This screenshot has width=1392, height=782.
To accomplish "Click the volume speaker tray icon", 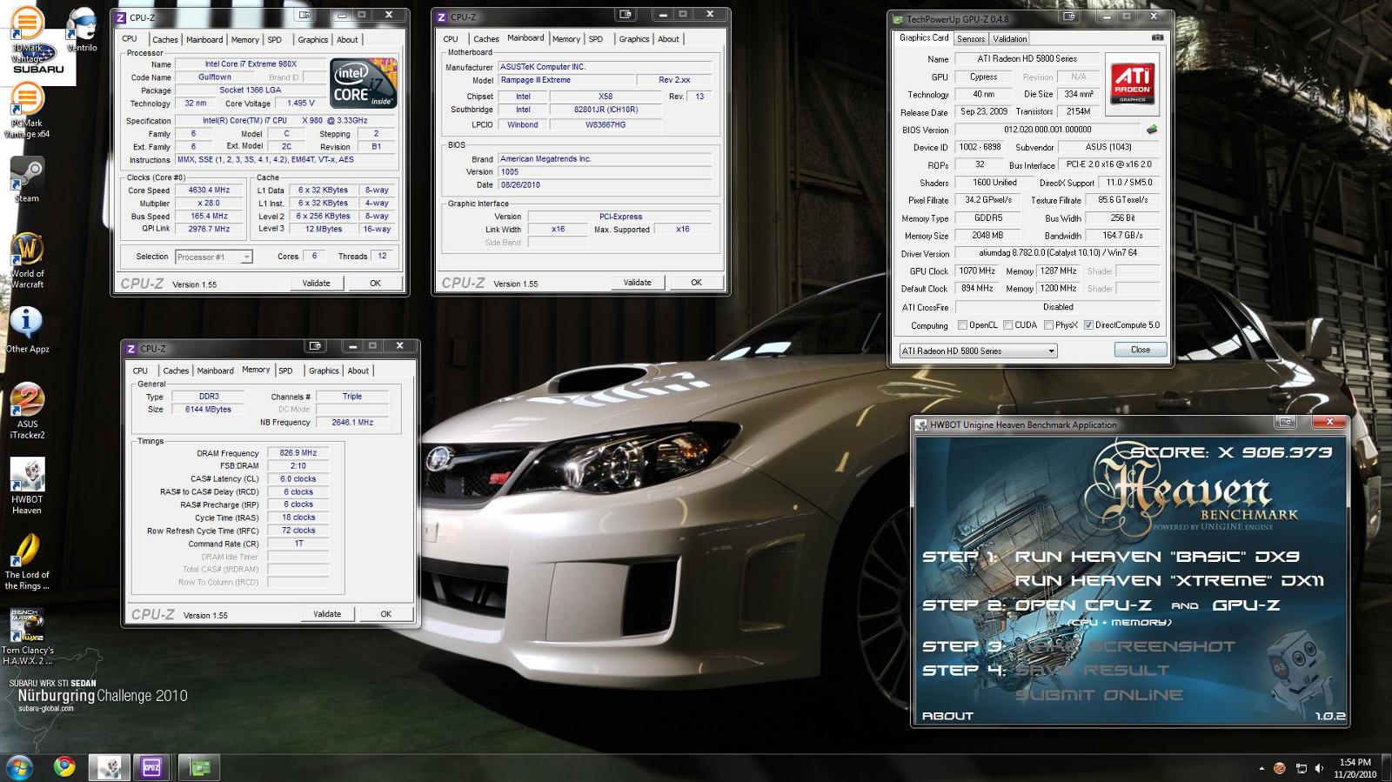I will (1320, 769).
